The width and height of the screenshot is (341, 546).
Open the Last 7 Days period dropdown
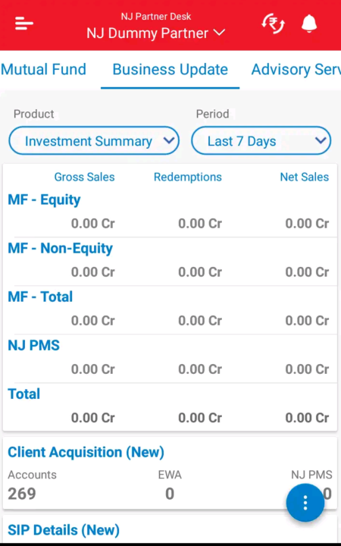[x=261, y=141]
